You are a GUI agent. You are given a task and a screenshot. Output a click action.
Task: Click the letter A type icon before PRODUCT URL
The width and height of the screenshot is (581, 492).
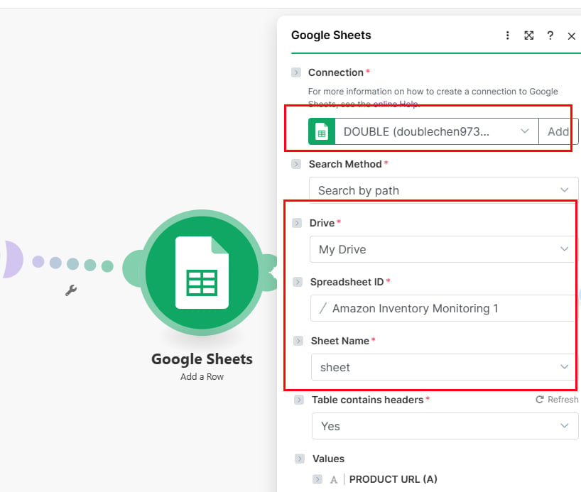pos(334,480)
